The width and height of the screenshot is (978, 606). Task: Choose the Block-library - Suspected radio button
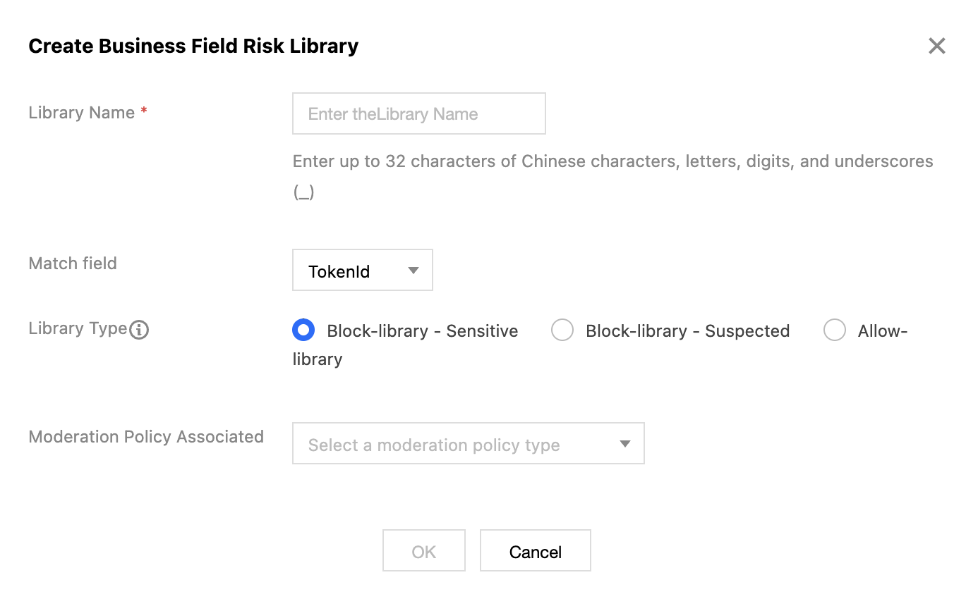click(x=562, y=330)
